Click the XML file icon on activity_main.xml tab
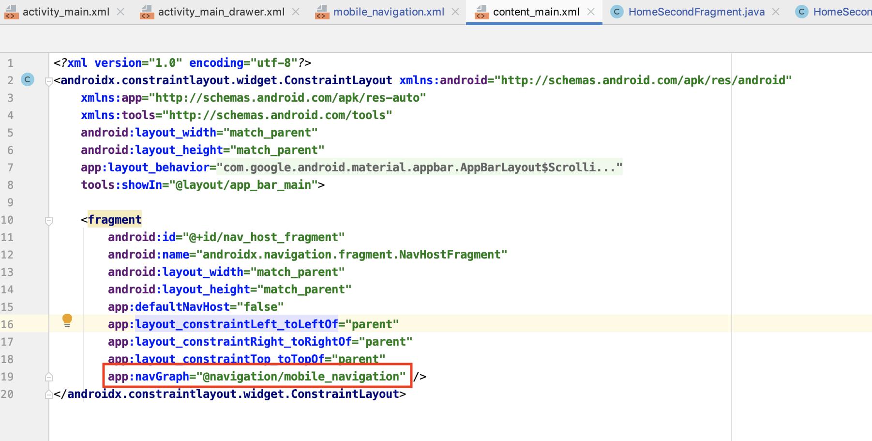Viewport: 872px width, 441px height. point(11,12)
